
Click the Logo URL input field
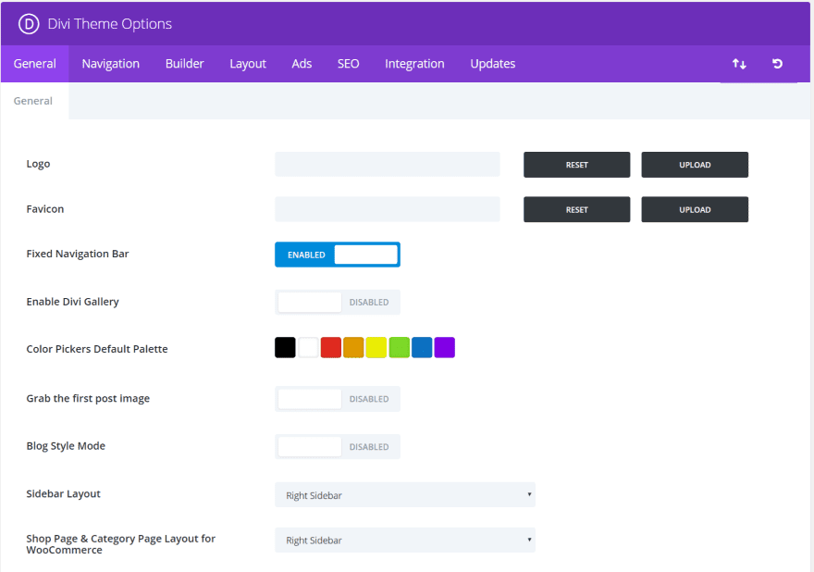pos(387,165)
